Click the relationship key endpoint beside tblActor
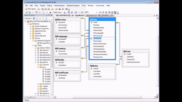Viewport: 182px width, 102px height. 117,64
